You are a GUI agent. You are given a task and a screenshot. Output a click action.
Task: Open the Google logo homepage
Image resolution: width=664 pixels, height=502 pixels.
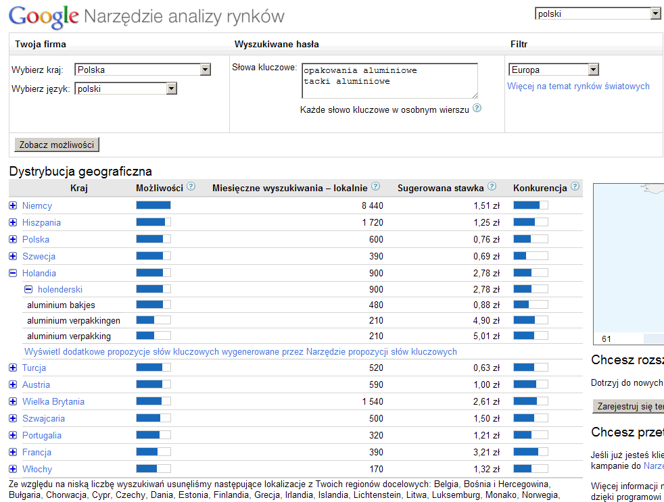(44, 17)
